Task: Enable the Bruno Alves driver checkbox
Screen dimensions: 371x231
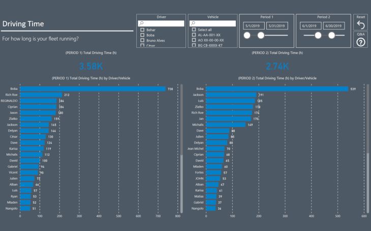Action: coord(142,40)
